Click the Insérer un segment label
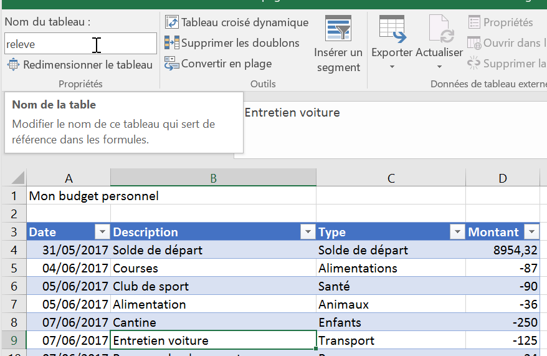 tap(338, 60)
